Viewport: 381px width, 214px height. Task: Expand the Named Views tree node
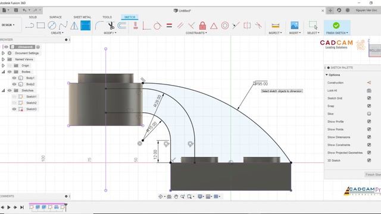coord(3,59)
